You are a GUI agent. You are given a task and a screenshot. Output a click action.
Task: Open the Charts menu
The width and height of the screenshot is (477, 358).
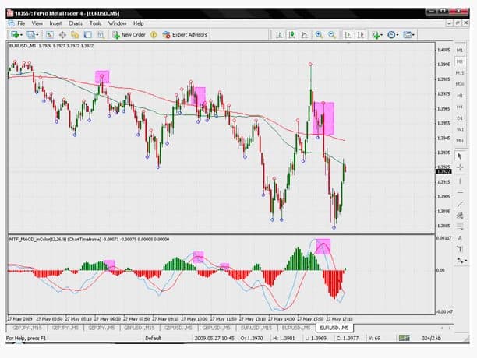tap(76, 23)
